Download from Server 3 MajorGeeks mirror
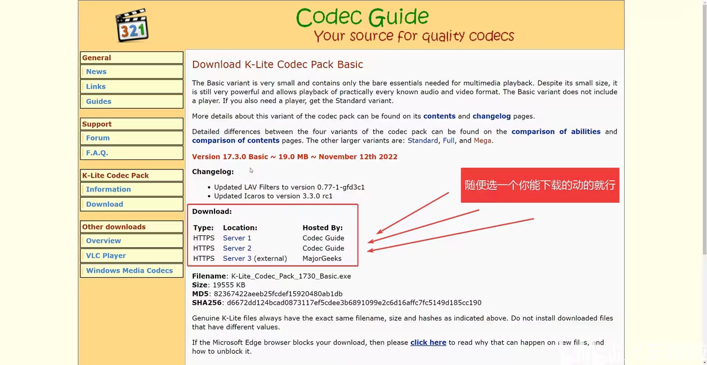707x365 pixels. pyautogui.click(x=237, y=259)
